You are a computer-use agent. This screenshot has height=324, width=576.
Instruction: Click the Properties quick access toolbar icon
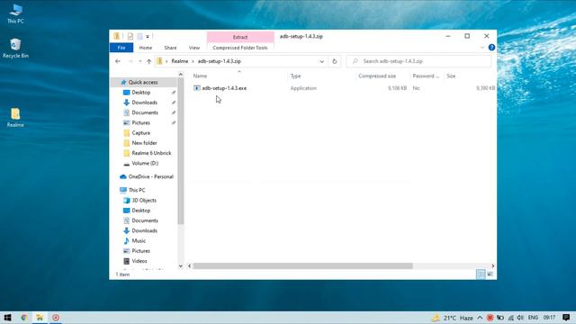tap(130, 36)
